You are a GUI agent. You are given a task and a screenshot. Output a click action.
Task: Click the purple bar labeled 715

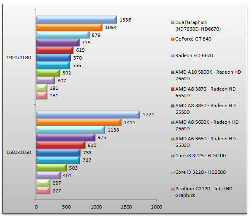tap(57, 43)
